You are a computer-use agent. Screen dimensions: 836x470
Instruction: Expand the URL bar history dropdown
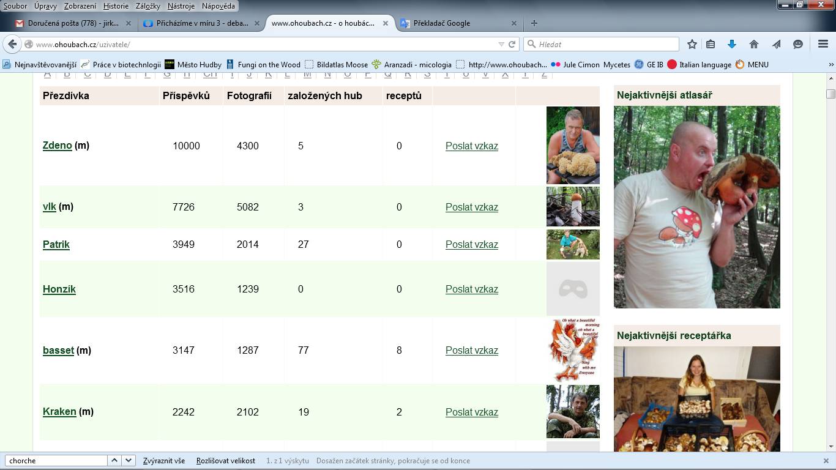point(501,44)
